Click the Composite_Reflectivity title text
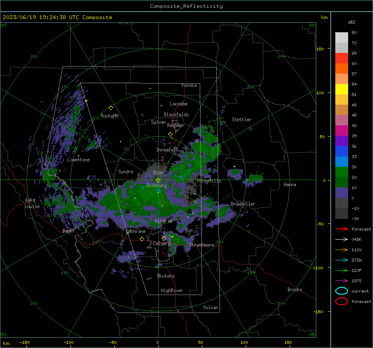The height and width of the screenshot is (348, 373). [x=186, y=6]
